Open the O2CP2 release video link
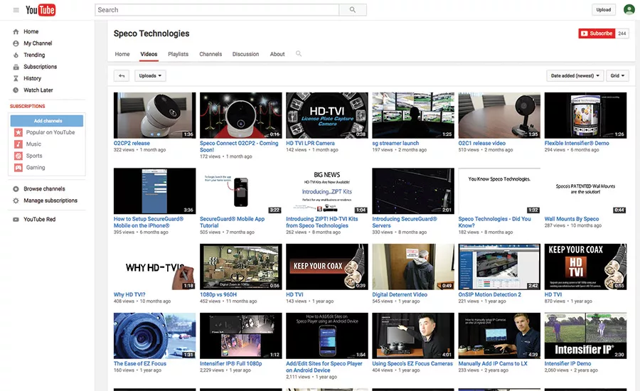 click(x=132, y=144)
